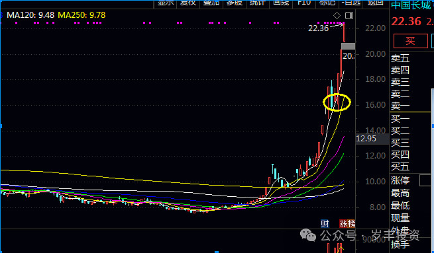Open the 统计 statistics menu
434x253 pixels.
click(x=258, y=3)
